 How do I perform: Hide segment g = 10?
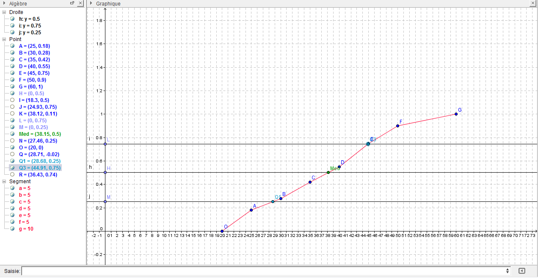pos(12,229)
